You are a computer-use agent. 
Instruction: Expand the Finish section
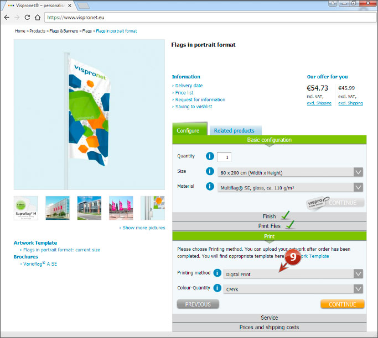[270, 216]
